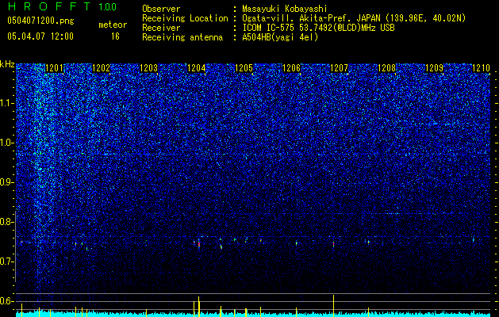Click the Receiving antenna label

coord(182,37)
